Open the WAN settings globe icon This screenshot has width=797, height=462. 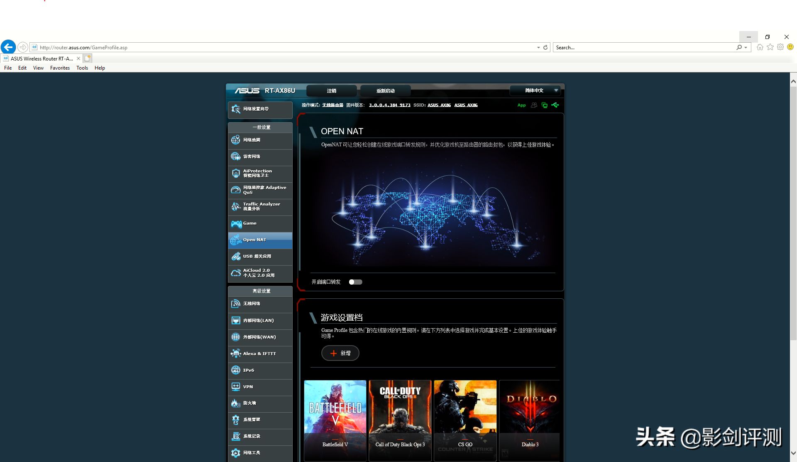point(236,337)
